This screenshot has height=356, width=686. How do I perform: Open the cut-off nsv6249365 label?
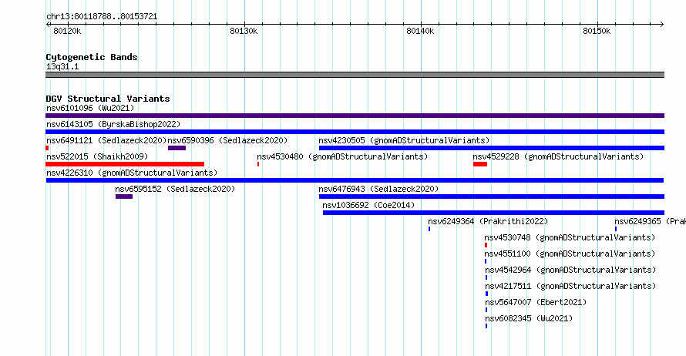tap(650, 221)
